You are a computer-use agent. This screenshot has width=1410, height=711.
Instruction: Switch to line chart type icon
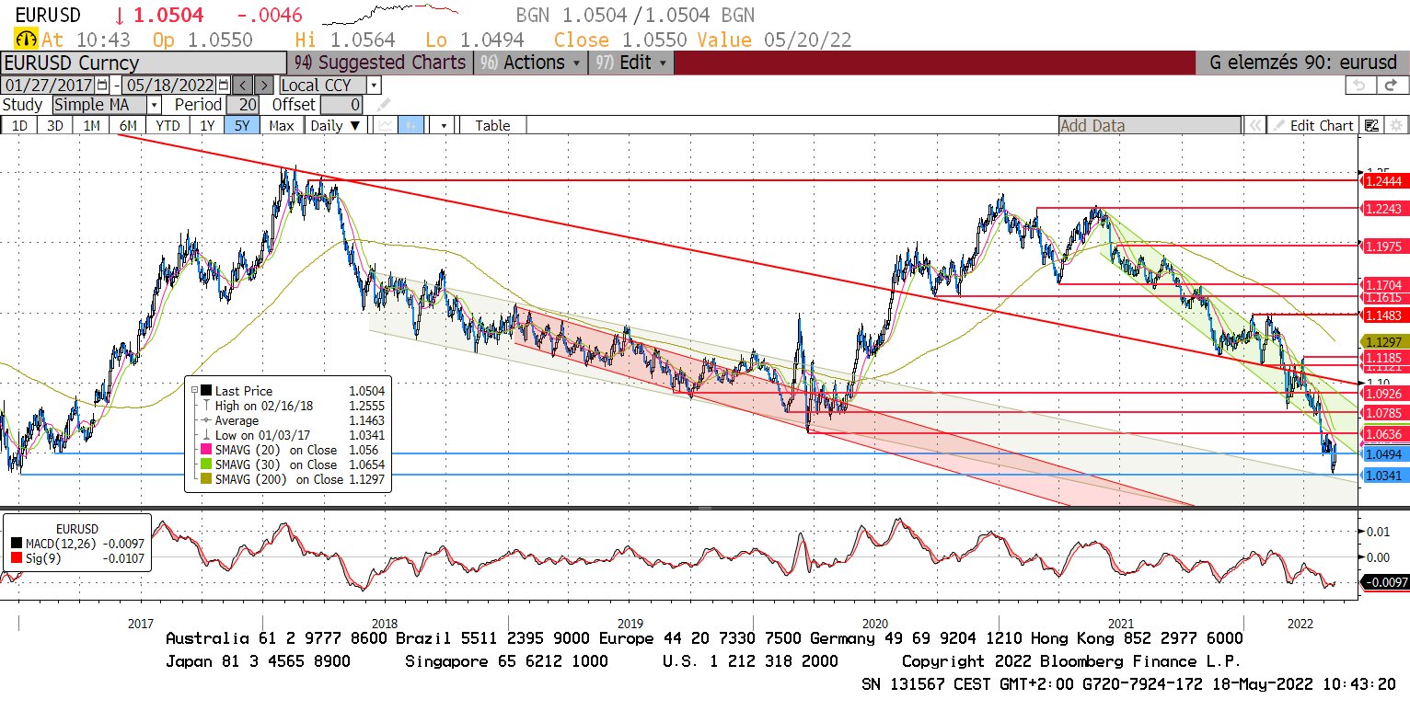(386, 125)
